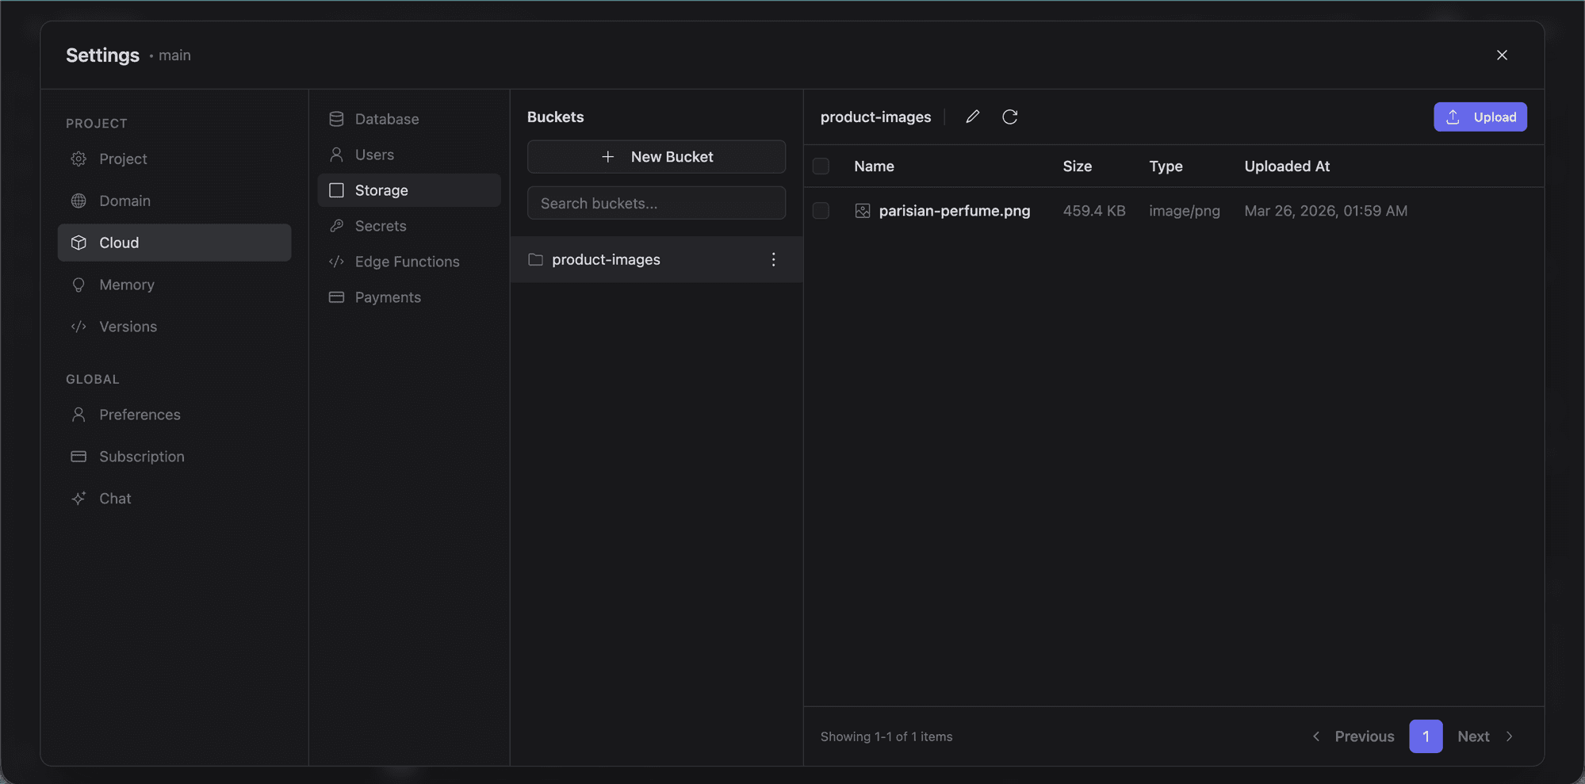Viewport: 1585px width, 784px height.
Task: Close the Settings dialog
Action: [x=1502, y=55]
